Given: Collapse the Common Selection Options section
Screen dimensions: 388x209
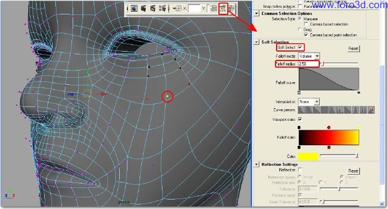Looking at the screenshot, I should [257, 13].
